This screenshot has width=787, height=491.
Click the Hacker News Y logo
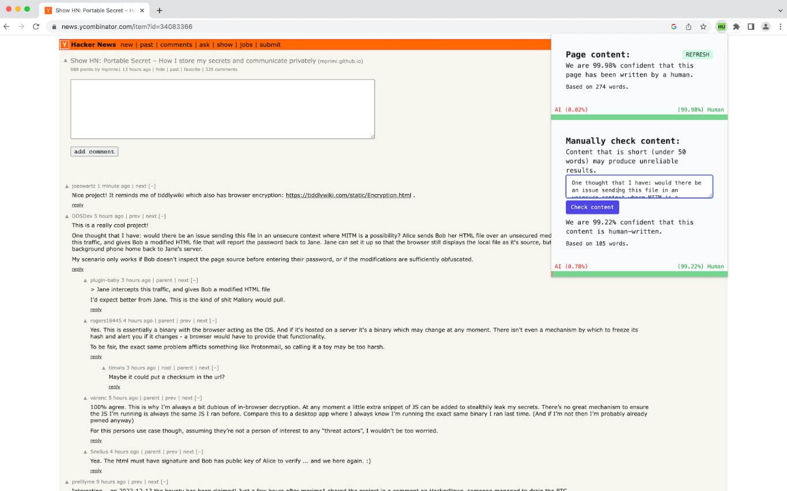point(65,44)
